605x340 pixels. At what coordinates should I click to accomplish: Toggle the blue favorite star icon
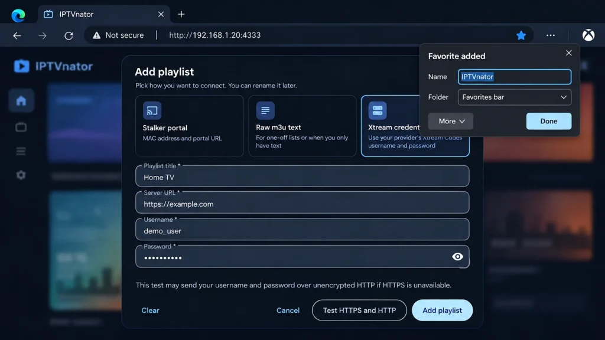(x=521, y=35)
